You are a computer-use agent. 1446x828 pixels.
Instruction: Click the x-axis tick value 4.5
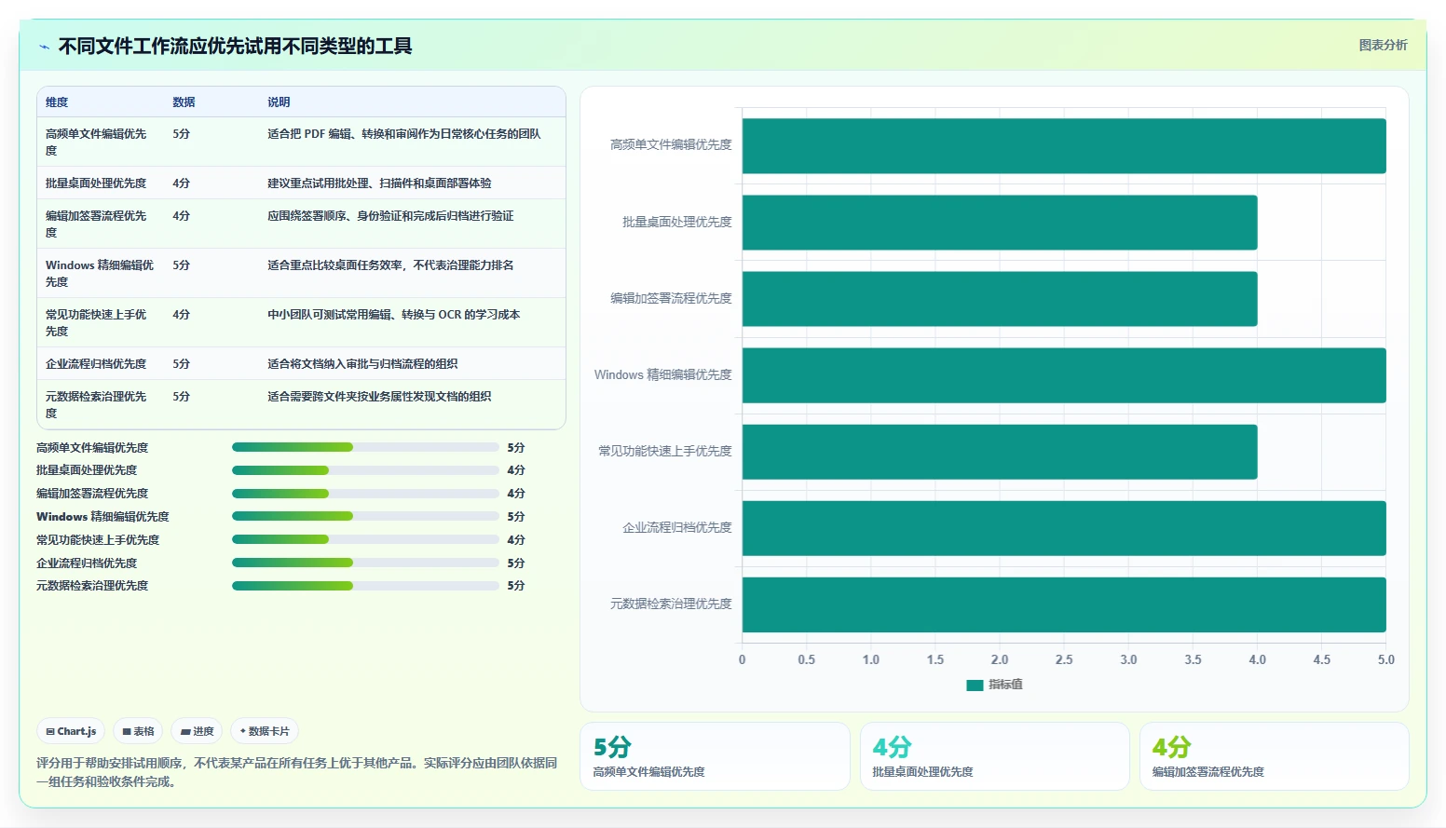click(x=1322, y=659)
